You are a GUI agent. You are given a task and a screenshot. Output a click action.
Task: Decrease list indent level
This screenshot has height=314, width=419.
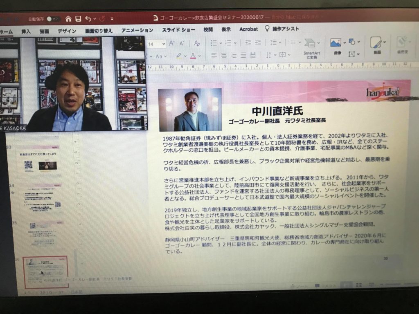pyautogui.click(x=248, y=42)
